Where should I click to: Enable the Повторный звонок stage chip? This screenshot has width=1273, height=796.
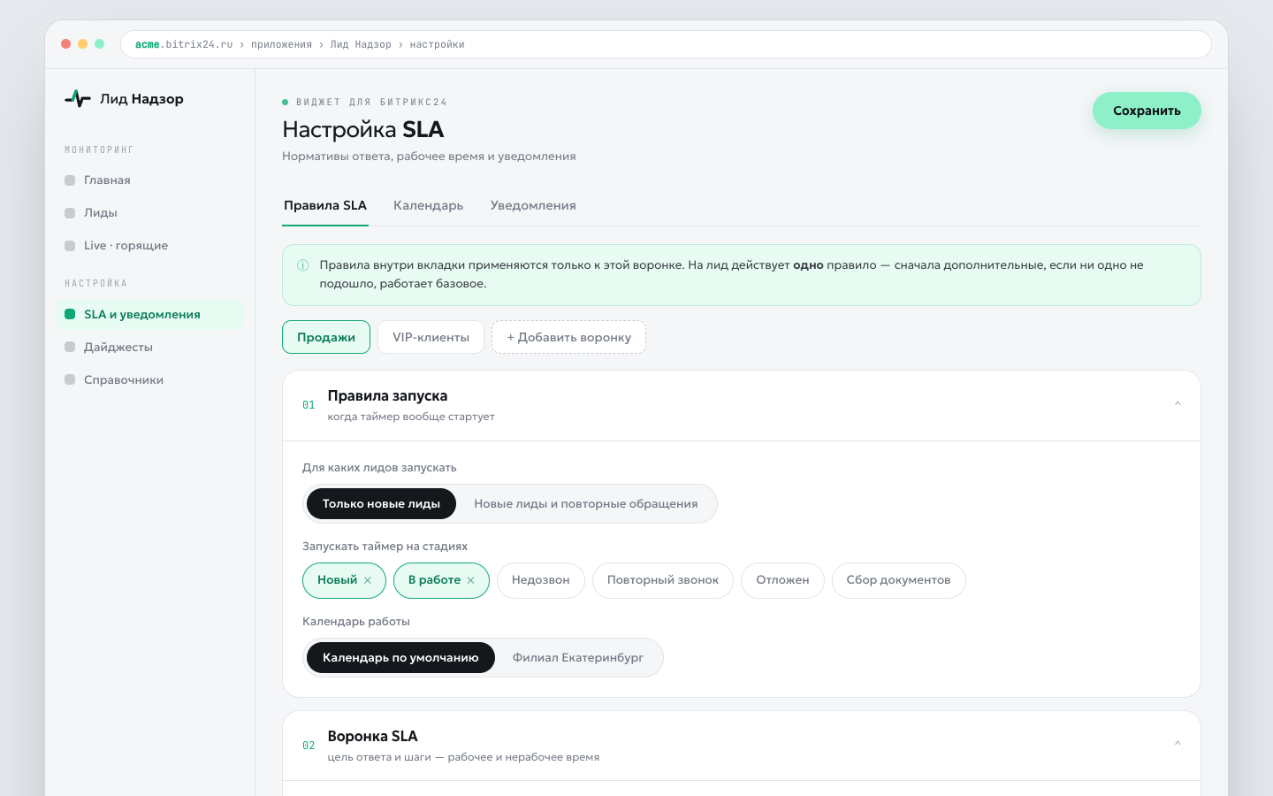coord(663,580)
